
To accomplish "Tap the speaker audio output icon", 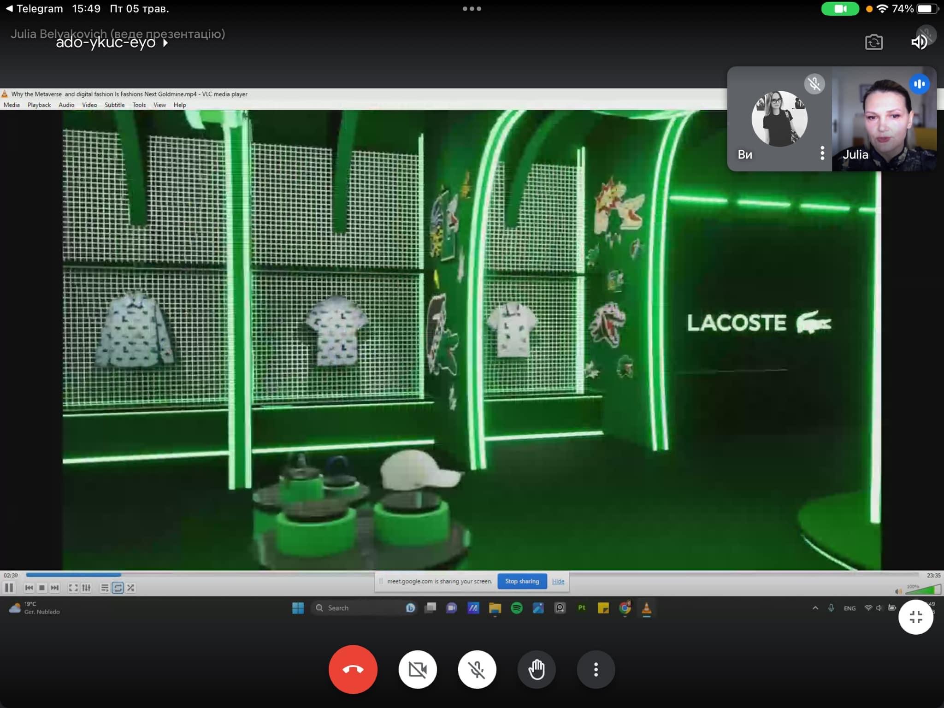I will [920, 42].
